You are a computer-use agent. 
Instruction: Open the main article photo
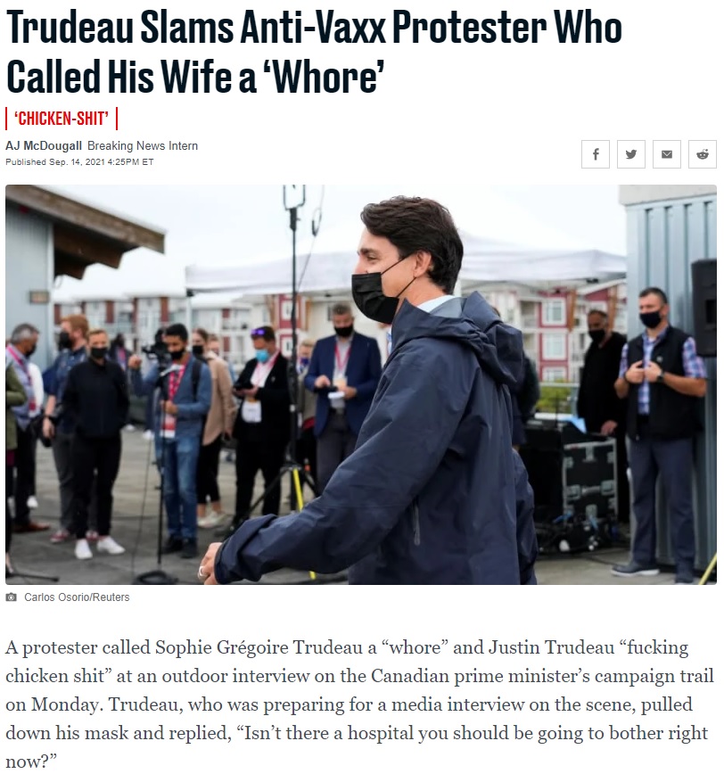361,384
